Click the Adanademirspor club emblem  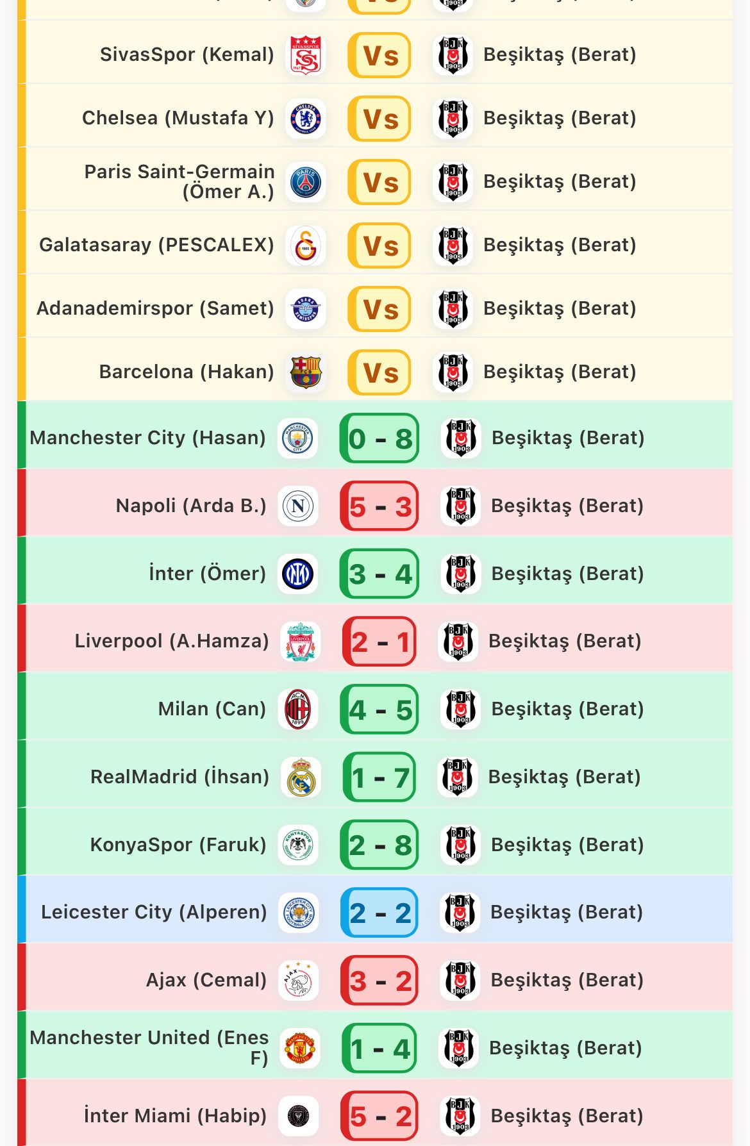(306, 309)
